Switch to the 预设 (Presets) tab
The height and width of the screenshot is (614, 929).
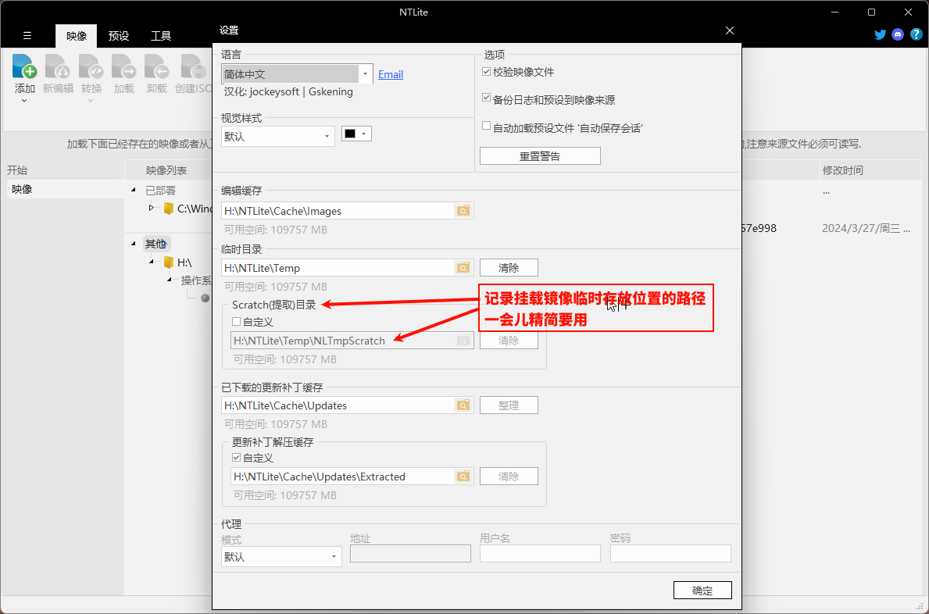[119, 36]
